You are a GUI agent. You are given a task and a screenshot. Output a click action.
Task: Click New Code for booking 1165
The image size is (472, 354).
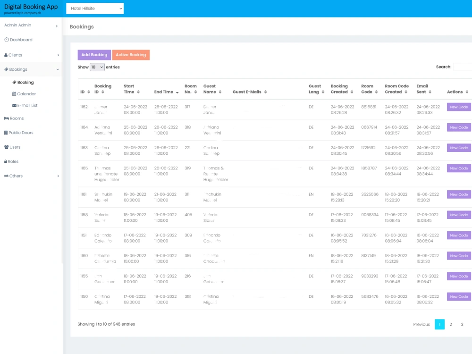[x=459, y=169]
